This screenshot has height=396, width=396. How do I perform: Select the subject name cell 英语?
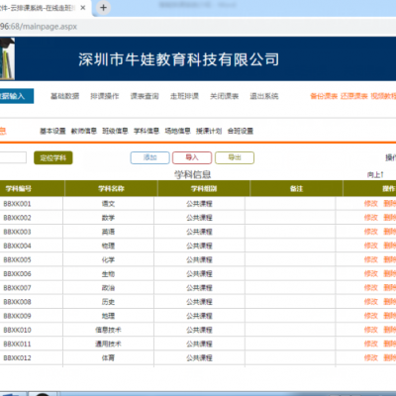click(108, 232)
